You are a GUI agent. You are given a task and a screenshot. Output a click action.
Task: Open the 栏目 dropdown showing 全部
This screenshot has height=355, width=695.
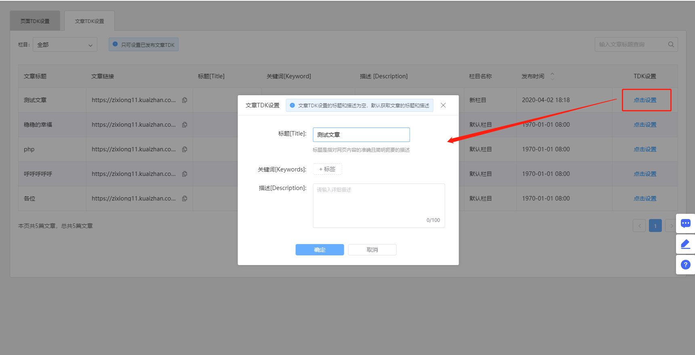click(x=65, y=45)
